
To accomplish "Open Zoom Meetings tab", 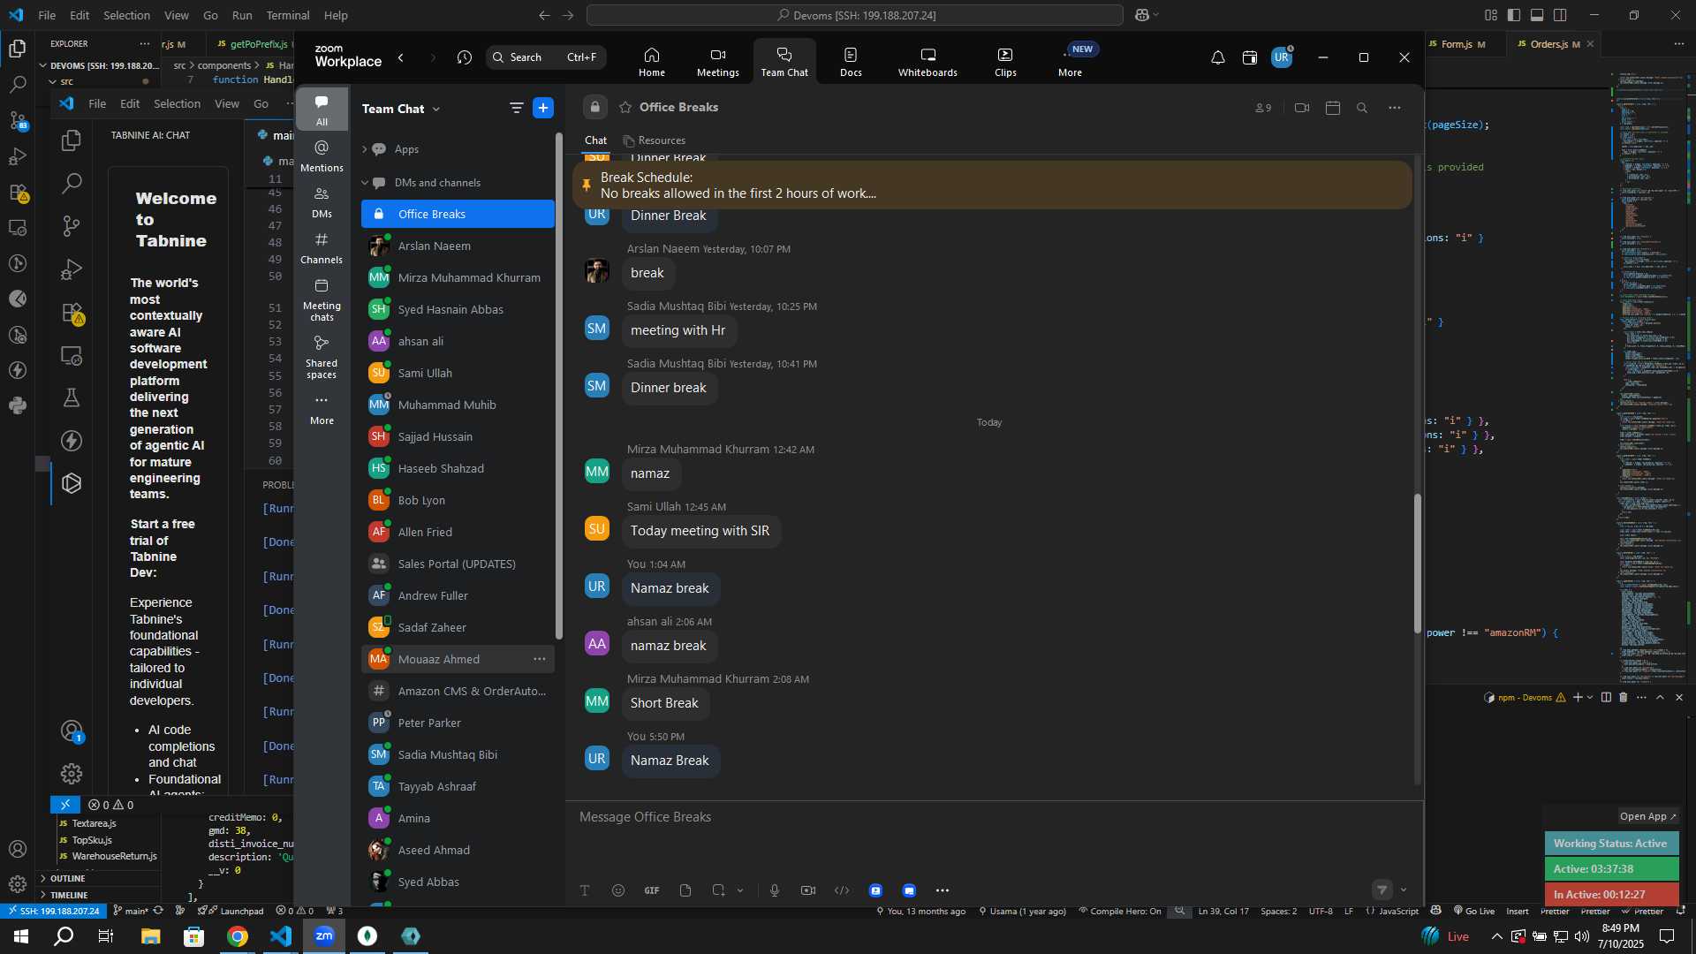I will click(717, 62).
